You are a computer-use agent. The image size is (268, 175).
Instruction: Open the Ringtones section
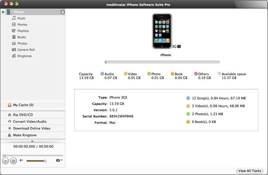point(25,56)
